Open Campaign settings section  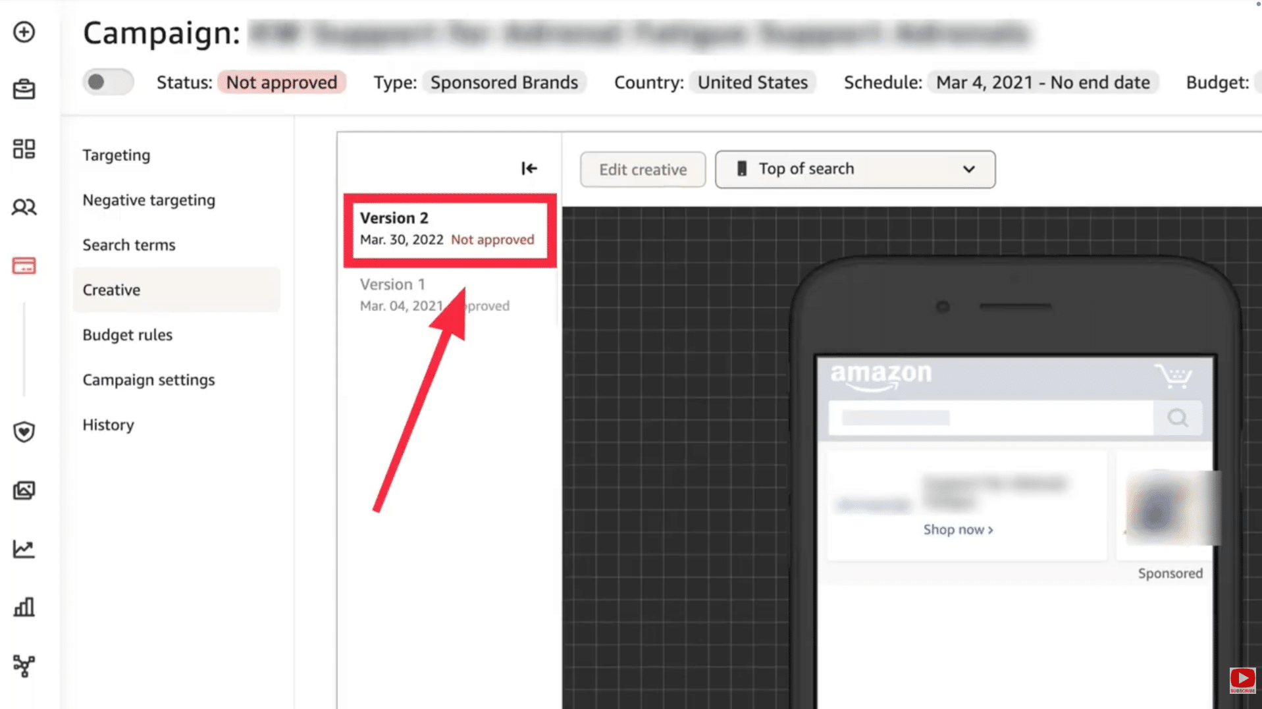(x=149, y=380)
